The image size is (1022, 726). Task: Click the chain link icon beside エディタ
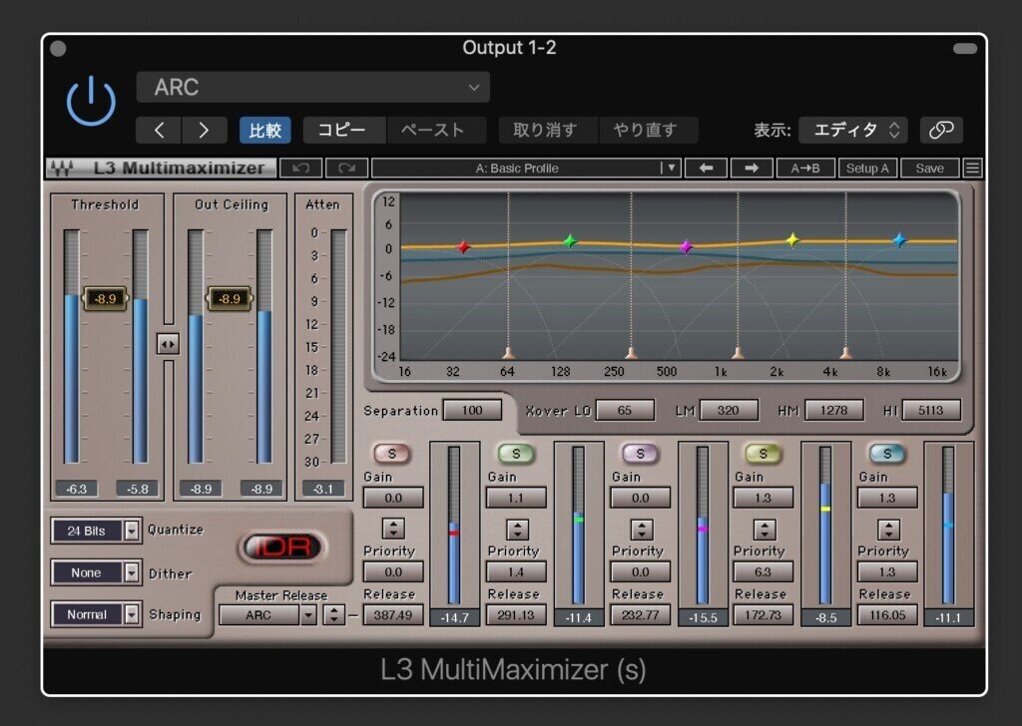click(x=939, y=130)
